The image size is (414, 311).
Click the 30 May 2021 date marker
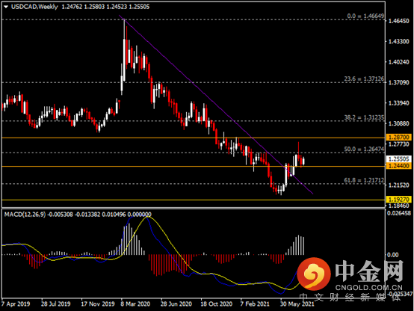pos(297,304)
